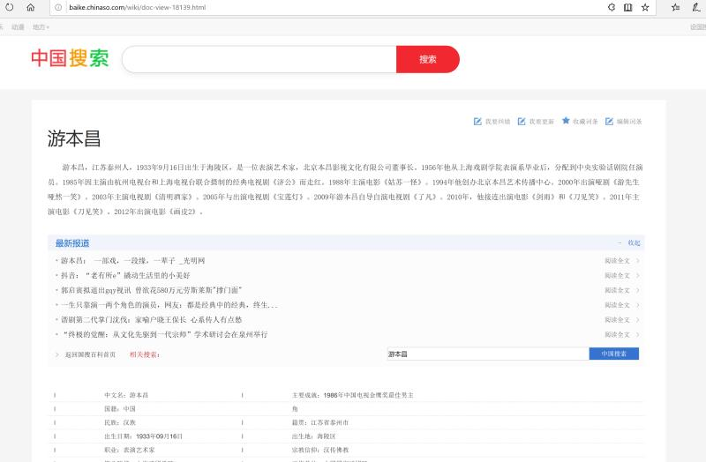
Task: Open news about 郭启寅拟退出gqy视讯
Action: tap(152, 290)
